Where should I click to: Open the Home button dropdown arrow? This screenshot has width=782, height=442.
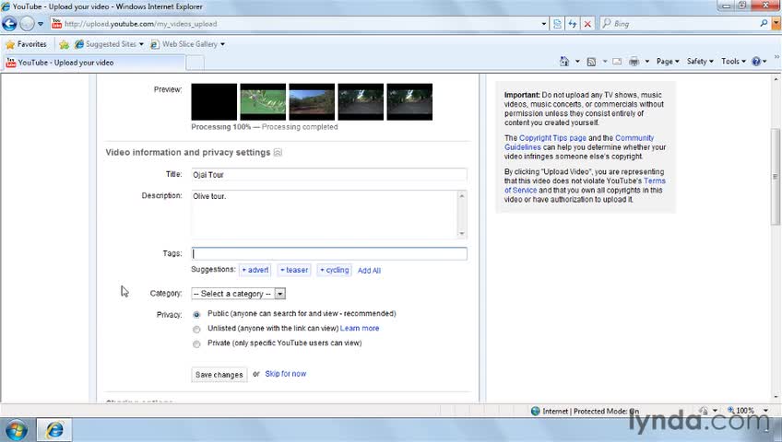(577, 61)
